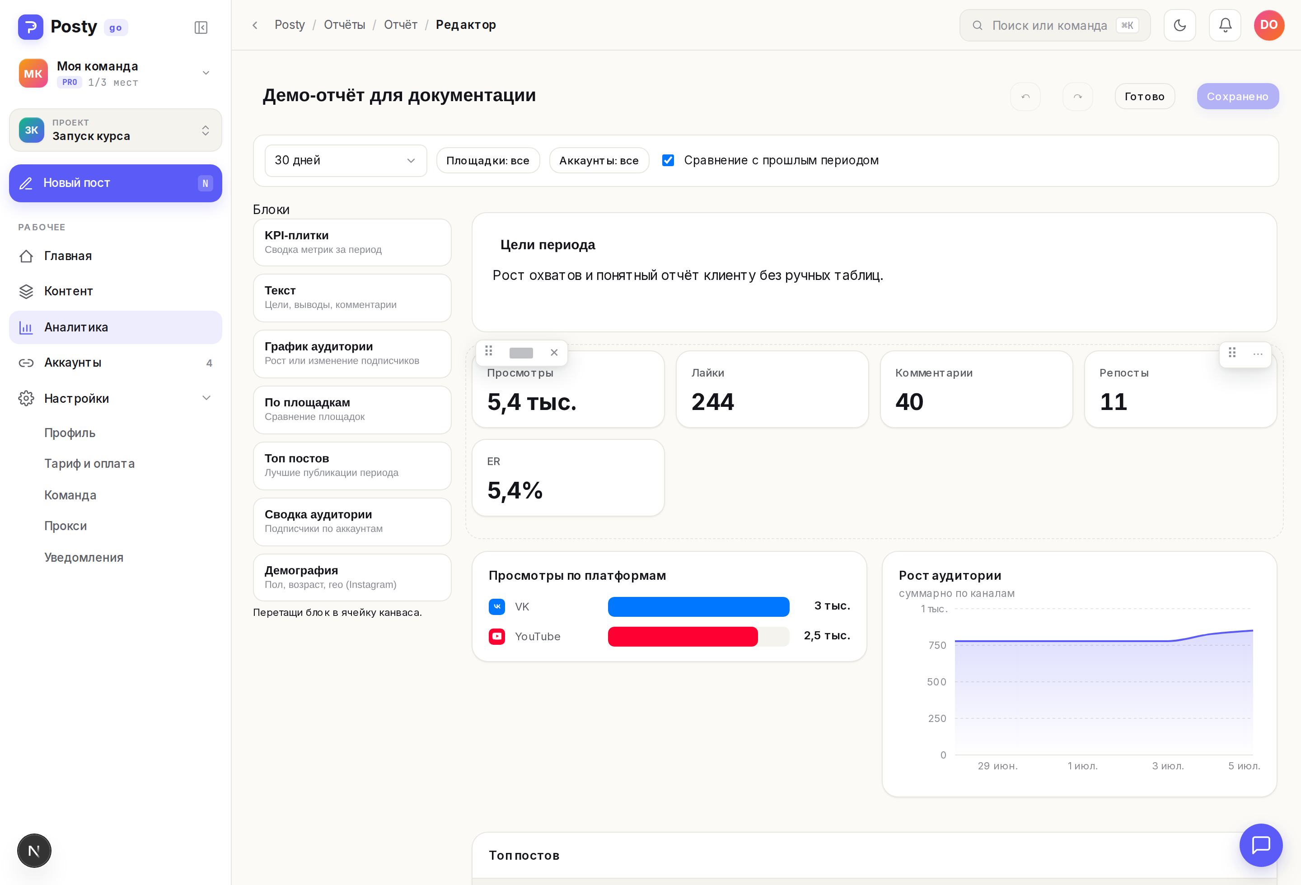Toggle Сравнение с прошлым периодом checkbox
Viewport: 1301px width, 885px height.
tap(668, 161)
